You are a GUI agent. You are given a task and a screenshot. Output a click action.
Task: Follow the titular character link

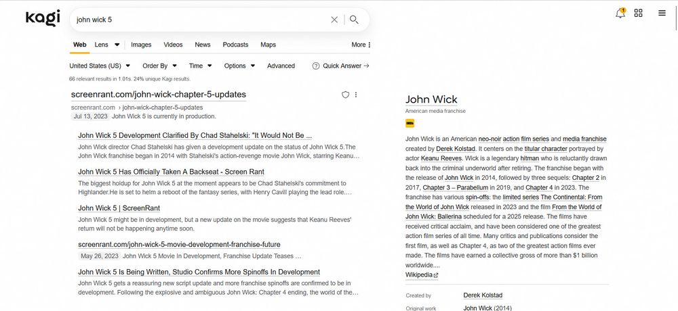coord(546,149)
